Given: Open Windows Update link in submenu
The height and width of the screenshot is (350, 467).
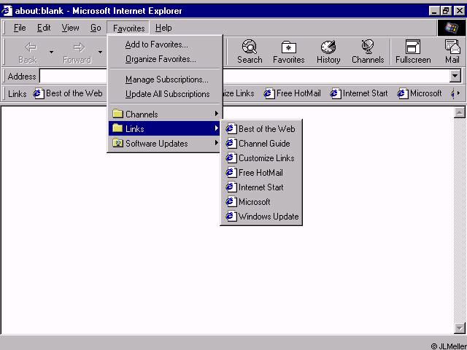Looking at the screenshot, I should (x=261, y=216).
